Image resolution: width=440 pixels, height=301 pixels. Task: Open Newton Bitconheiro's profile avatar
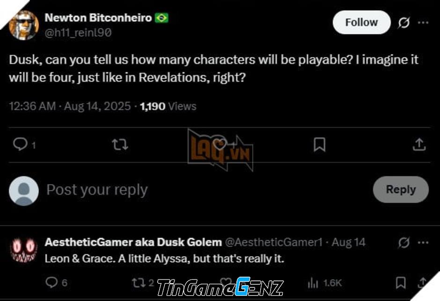coord(23,25)
